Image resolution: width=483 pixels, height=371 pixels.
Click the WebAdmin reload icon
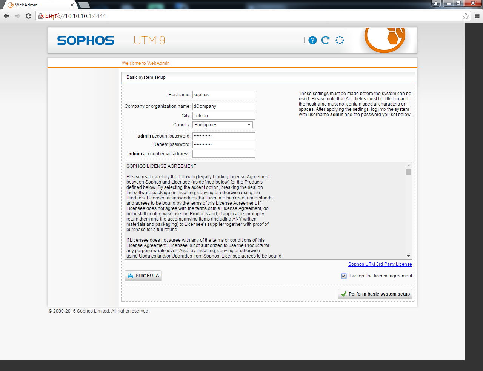tap(325, 40)
